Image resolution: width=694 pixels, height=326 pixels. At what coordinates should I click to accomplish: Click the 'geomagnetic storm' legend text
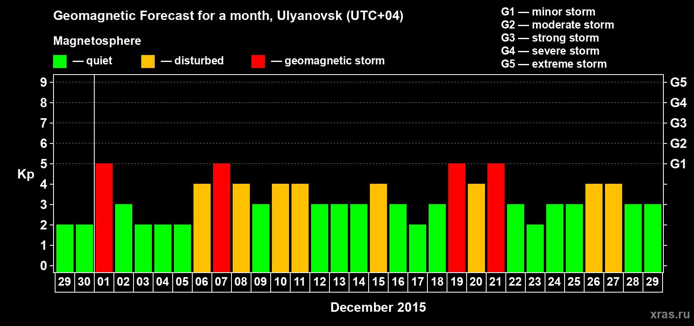(x=335, y=61)
